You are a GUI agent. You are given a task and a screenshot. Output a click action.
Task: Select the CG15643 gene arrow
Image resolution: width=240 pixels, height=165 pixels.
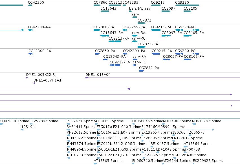pos(105,11)
